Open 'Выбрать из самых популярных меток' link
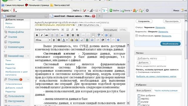188x106 pixels. (x=156, y=77)
